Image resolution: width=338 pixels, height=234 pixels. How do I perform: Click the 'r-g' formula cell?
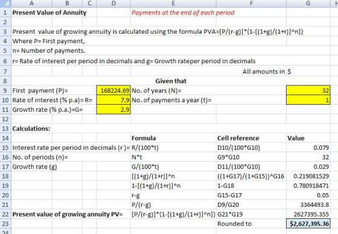pos(136,195)
